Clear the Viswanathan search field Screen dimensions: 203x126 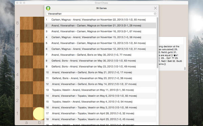(x=155, y=14)
